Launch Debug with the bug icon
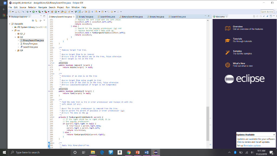This screenshot has width=277, height=156. tap(28, 12)
